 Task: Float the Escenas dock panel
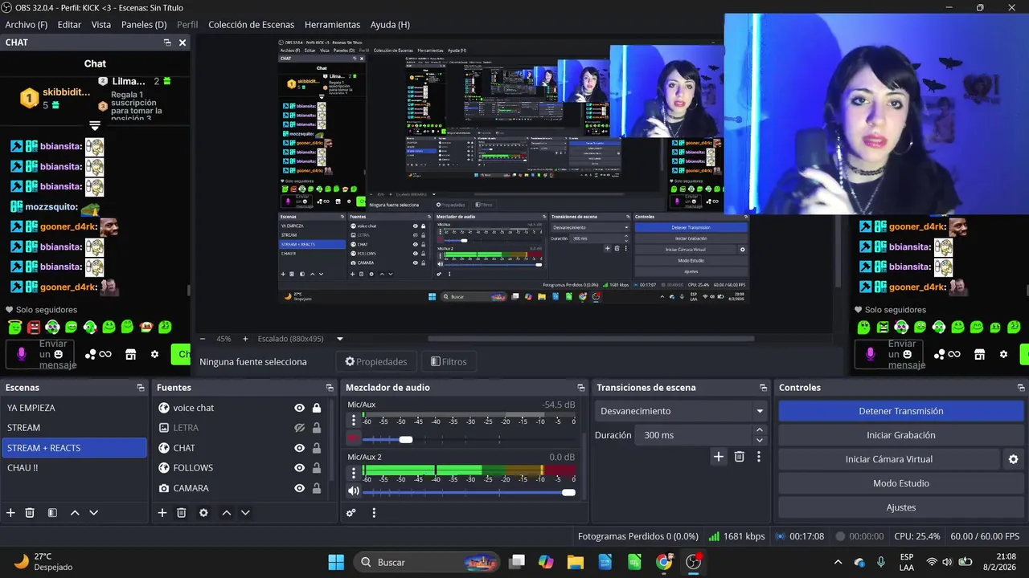141,388
